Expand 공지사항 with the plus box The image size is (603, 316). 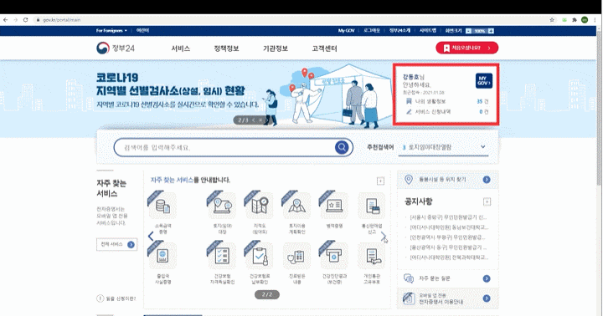click(x=487, y=201)
